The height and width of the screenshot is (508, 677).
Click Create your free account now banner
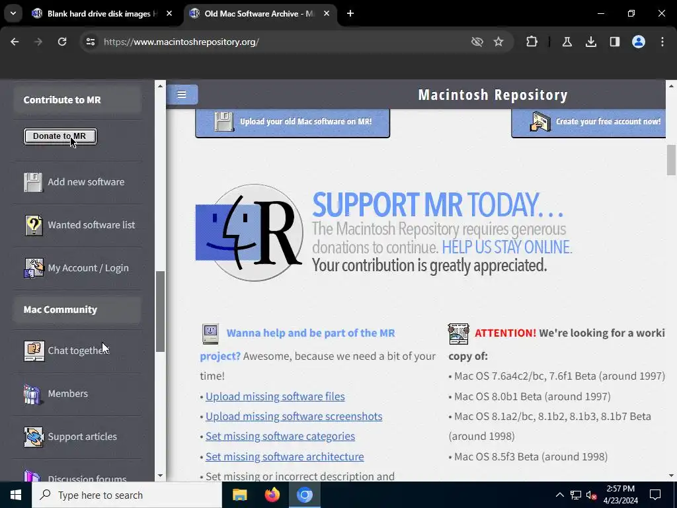589,122
